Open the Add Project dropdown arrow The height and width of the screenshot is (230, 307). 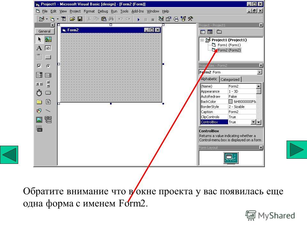coord(47,19)
